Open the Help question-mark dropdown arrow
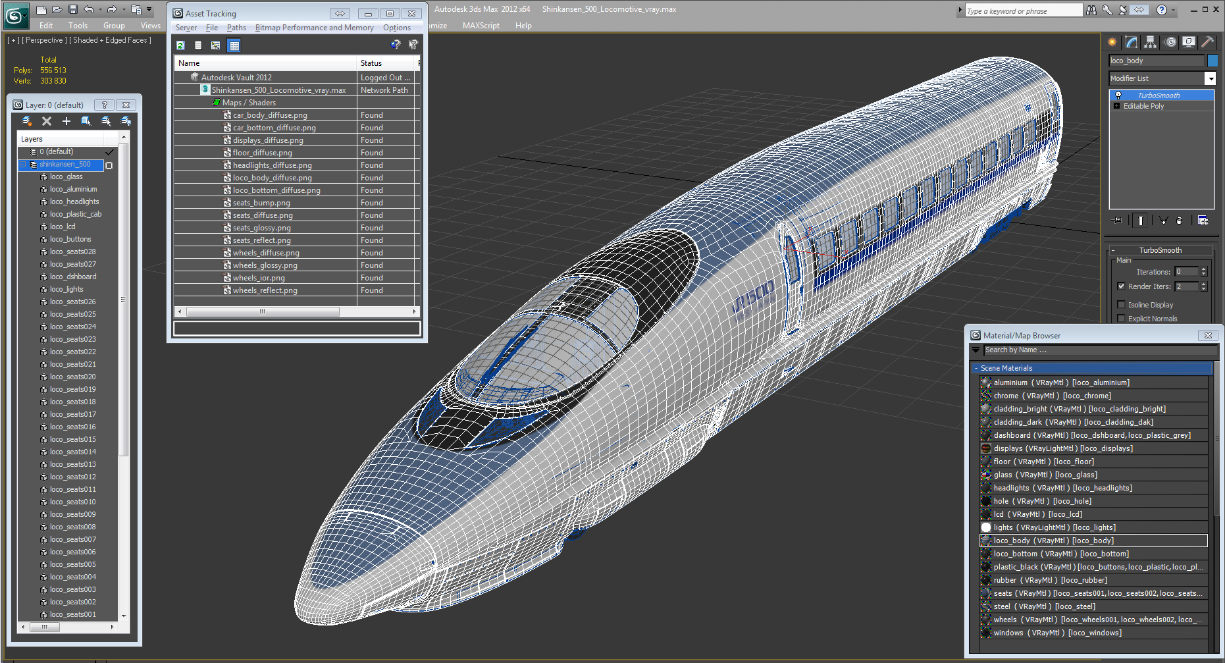Viewport: 1225px width, 663px height. click(1172, 10)
